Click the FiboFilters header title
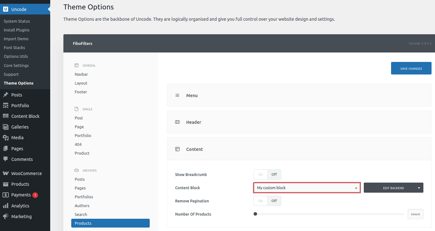Viewport: 435px width, 231px height. click(83, 43)
